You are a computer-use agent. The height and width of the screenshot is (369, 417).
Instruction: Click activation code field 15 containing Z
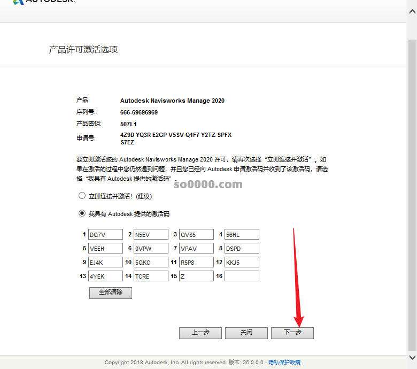pyautogui.click(x=196, y=276)
